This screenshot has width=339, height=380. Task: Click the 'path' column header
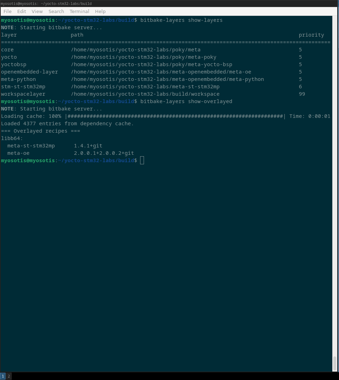pyautogui.click(x=77, y=35)
